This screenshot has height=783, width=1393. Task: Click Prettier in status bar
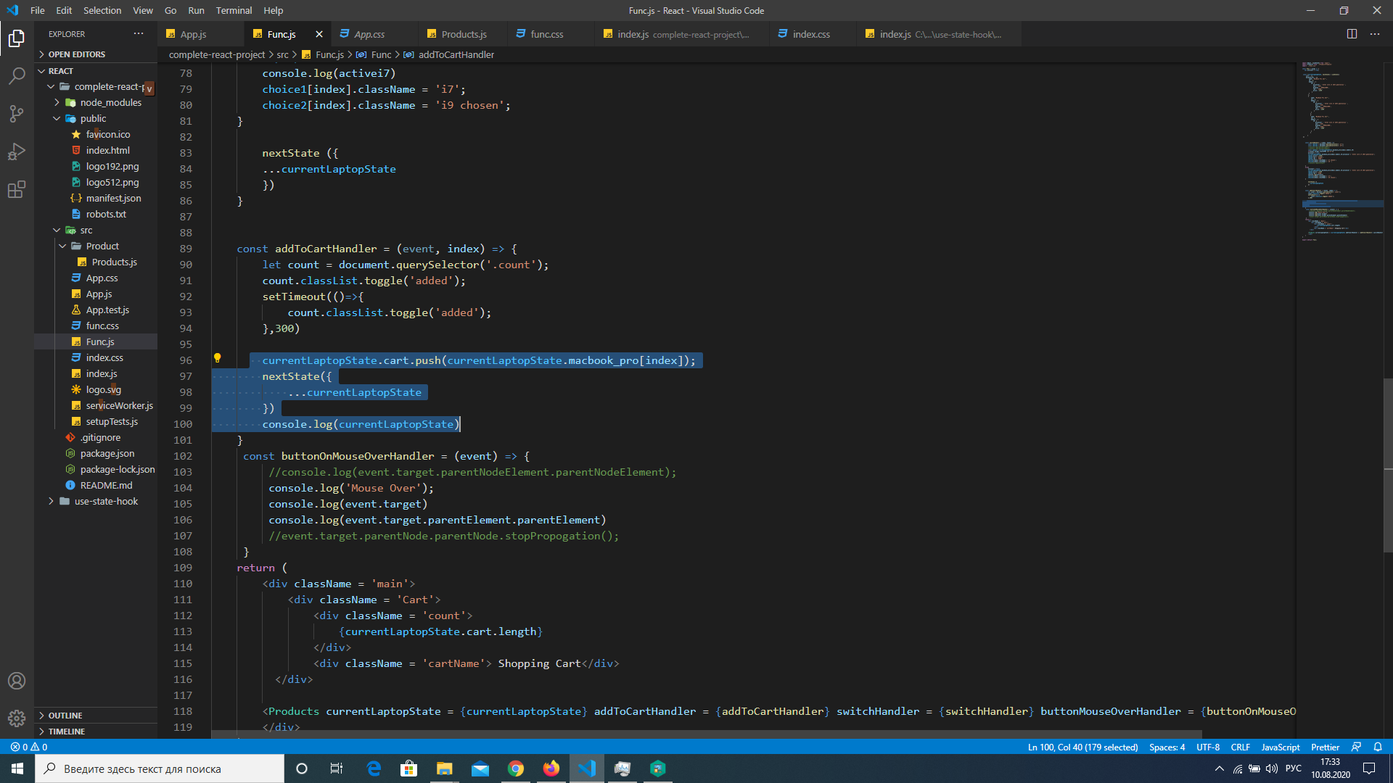[x=1325, y=747]
